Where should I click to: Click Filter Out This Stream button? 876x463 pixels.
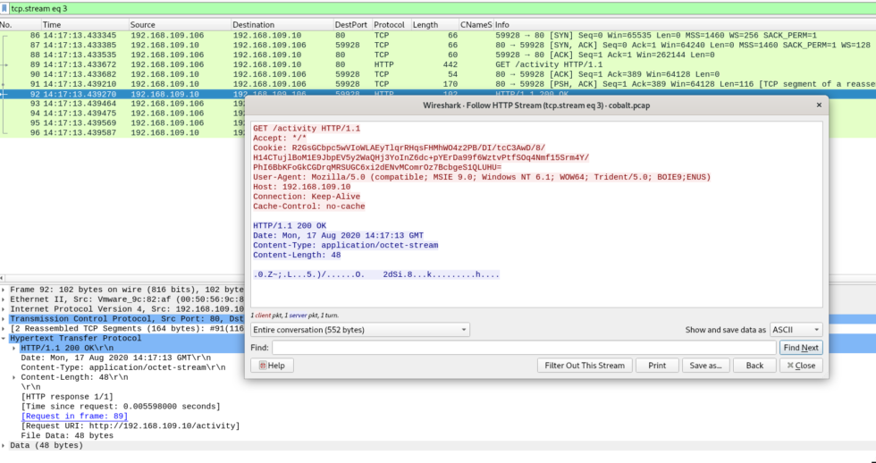585,366
